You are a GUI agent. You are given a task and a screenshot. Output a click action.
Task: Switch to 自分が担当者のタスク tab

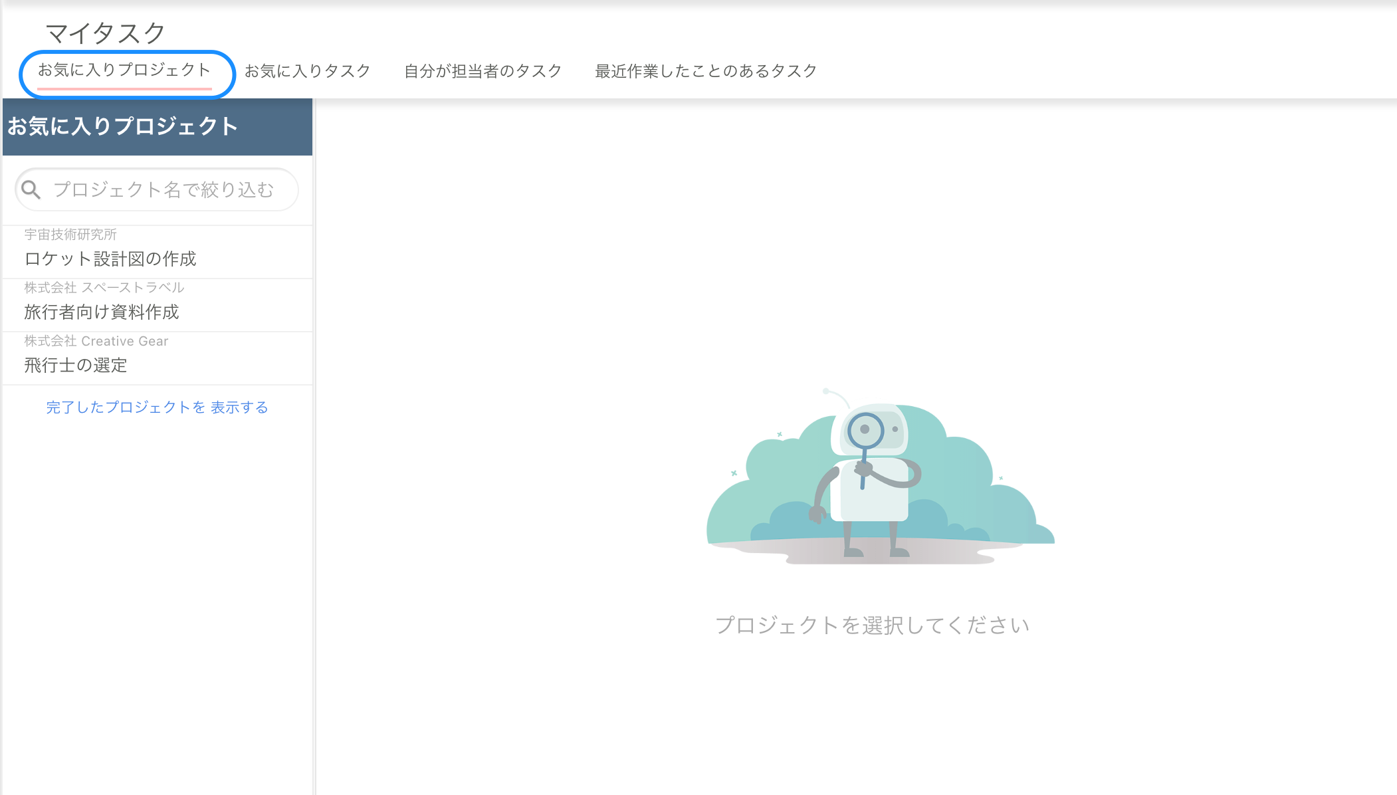(482, 71)
